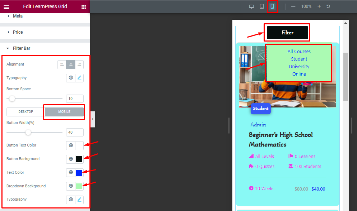Edit the upper Typography settings pencil
The height and width of the screenshot is (211, 357).
(x=79, y=78)
